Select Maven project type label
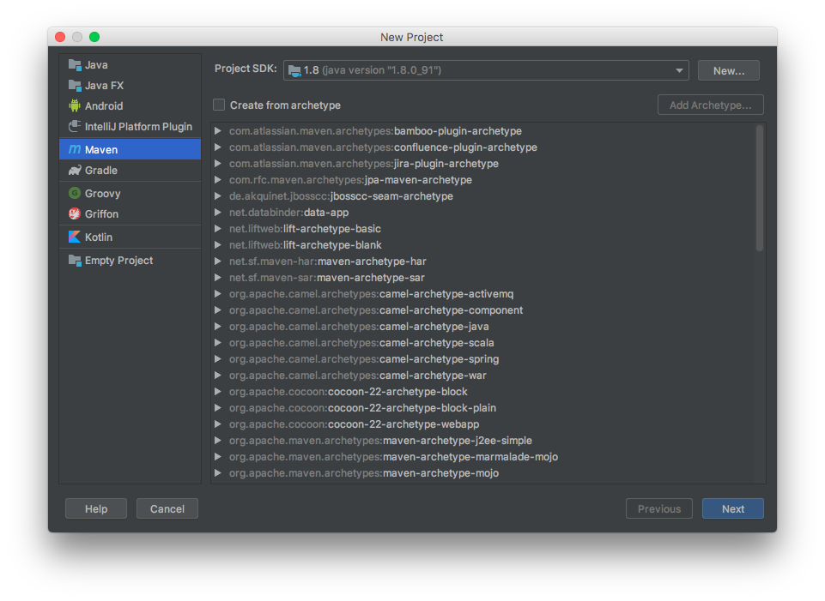Image resolution: width=825 pixels, height=601 pixels. coord(101,150)
